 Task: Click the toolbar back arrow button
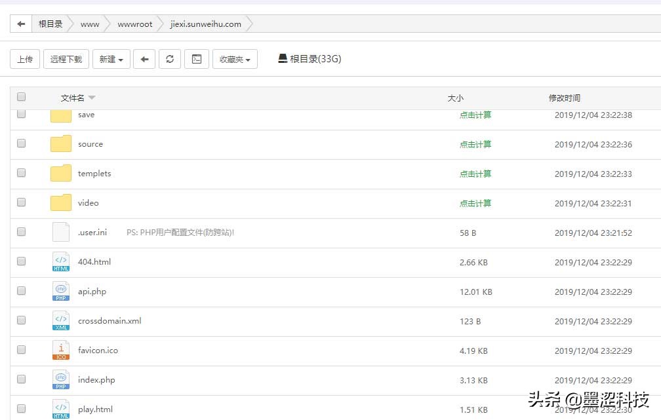pyautogui.click(x=144, y=59)
